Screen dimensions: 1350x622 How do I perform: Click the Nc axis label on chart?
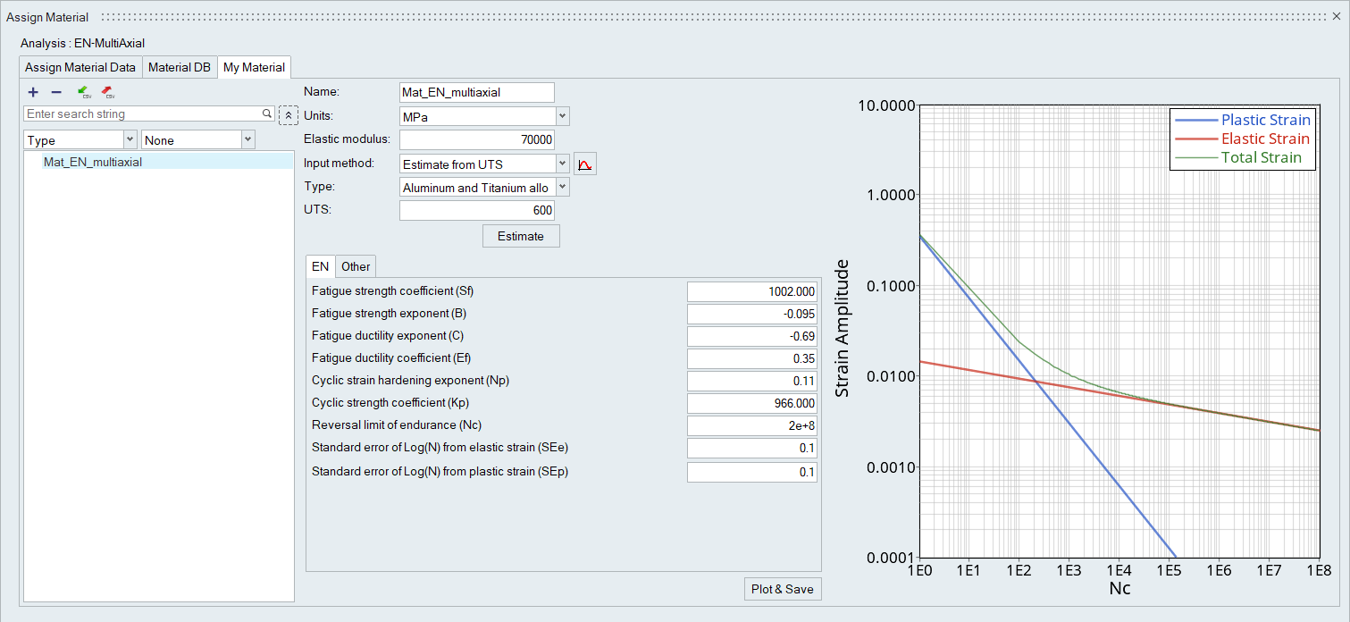(1119, 588)
